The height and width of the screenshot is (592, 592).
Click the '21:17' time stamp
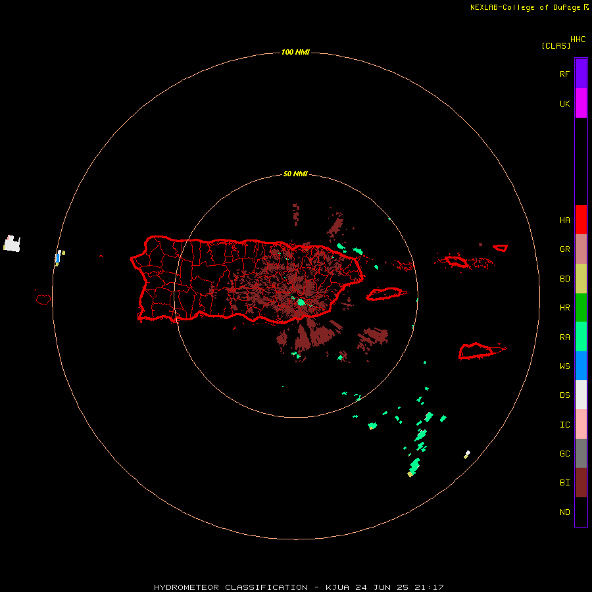click(429, 587)
